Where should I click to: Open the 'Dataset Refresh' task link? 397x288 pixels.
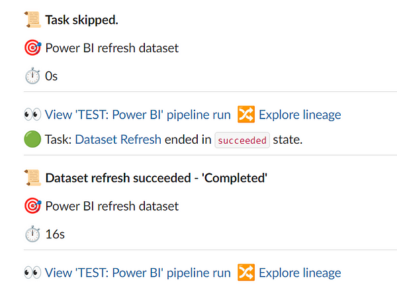point(118,140)
